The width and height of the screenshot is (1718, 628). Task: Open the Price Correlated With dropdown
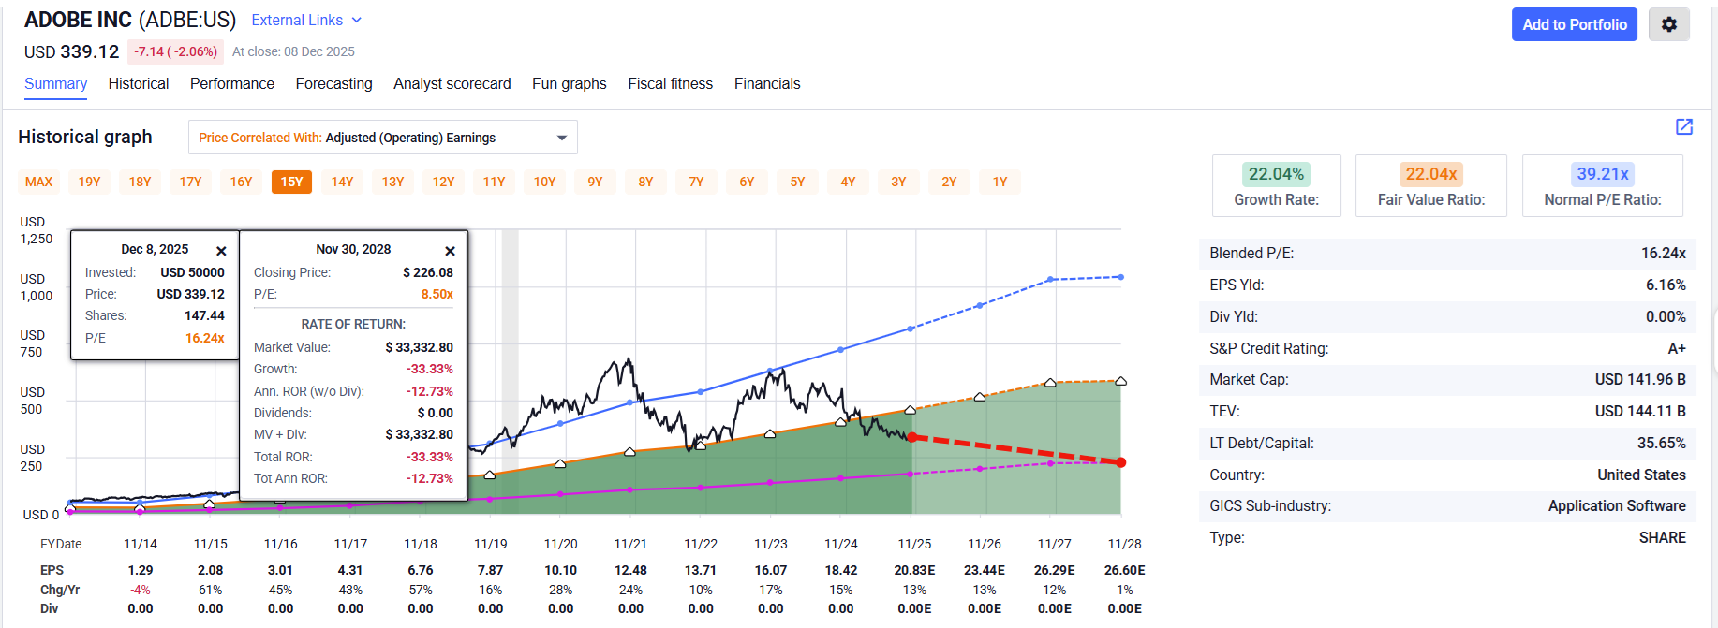coord(383,138)
